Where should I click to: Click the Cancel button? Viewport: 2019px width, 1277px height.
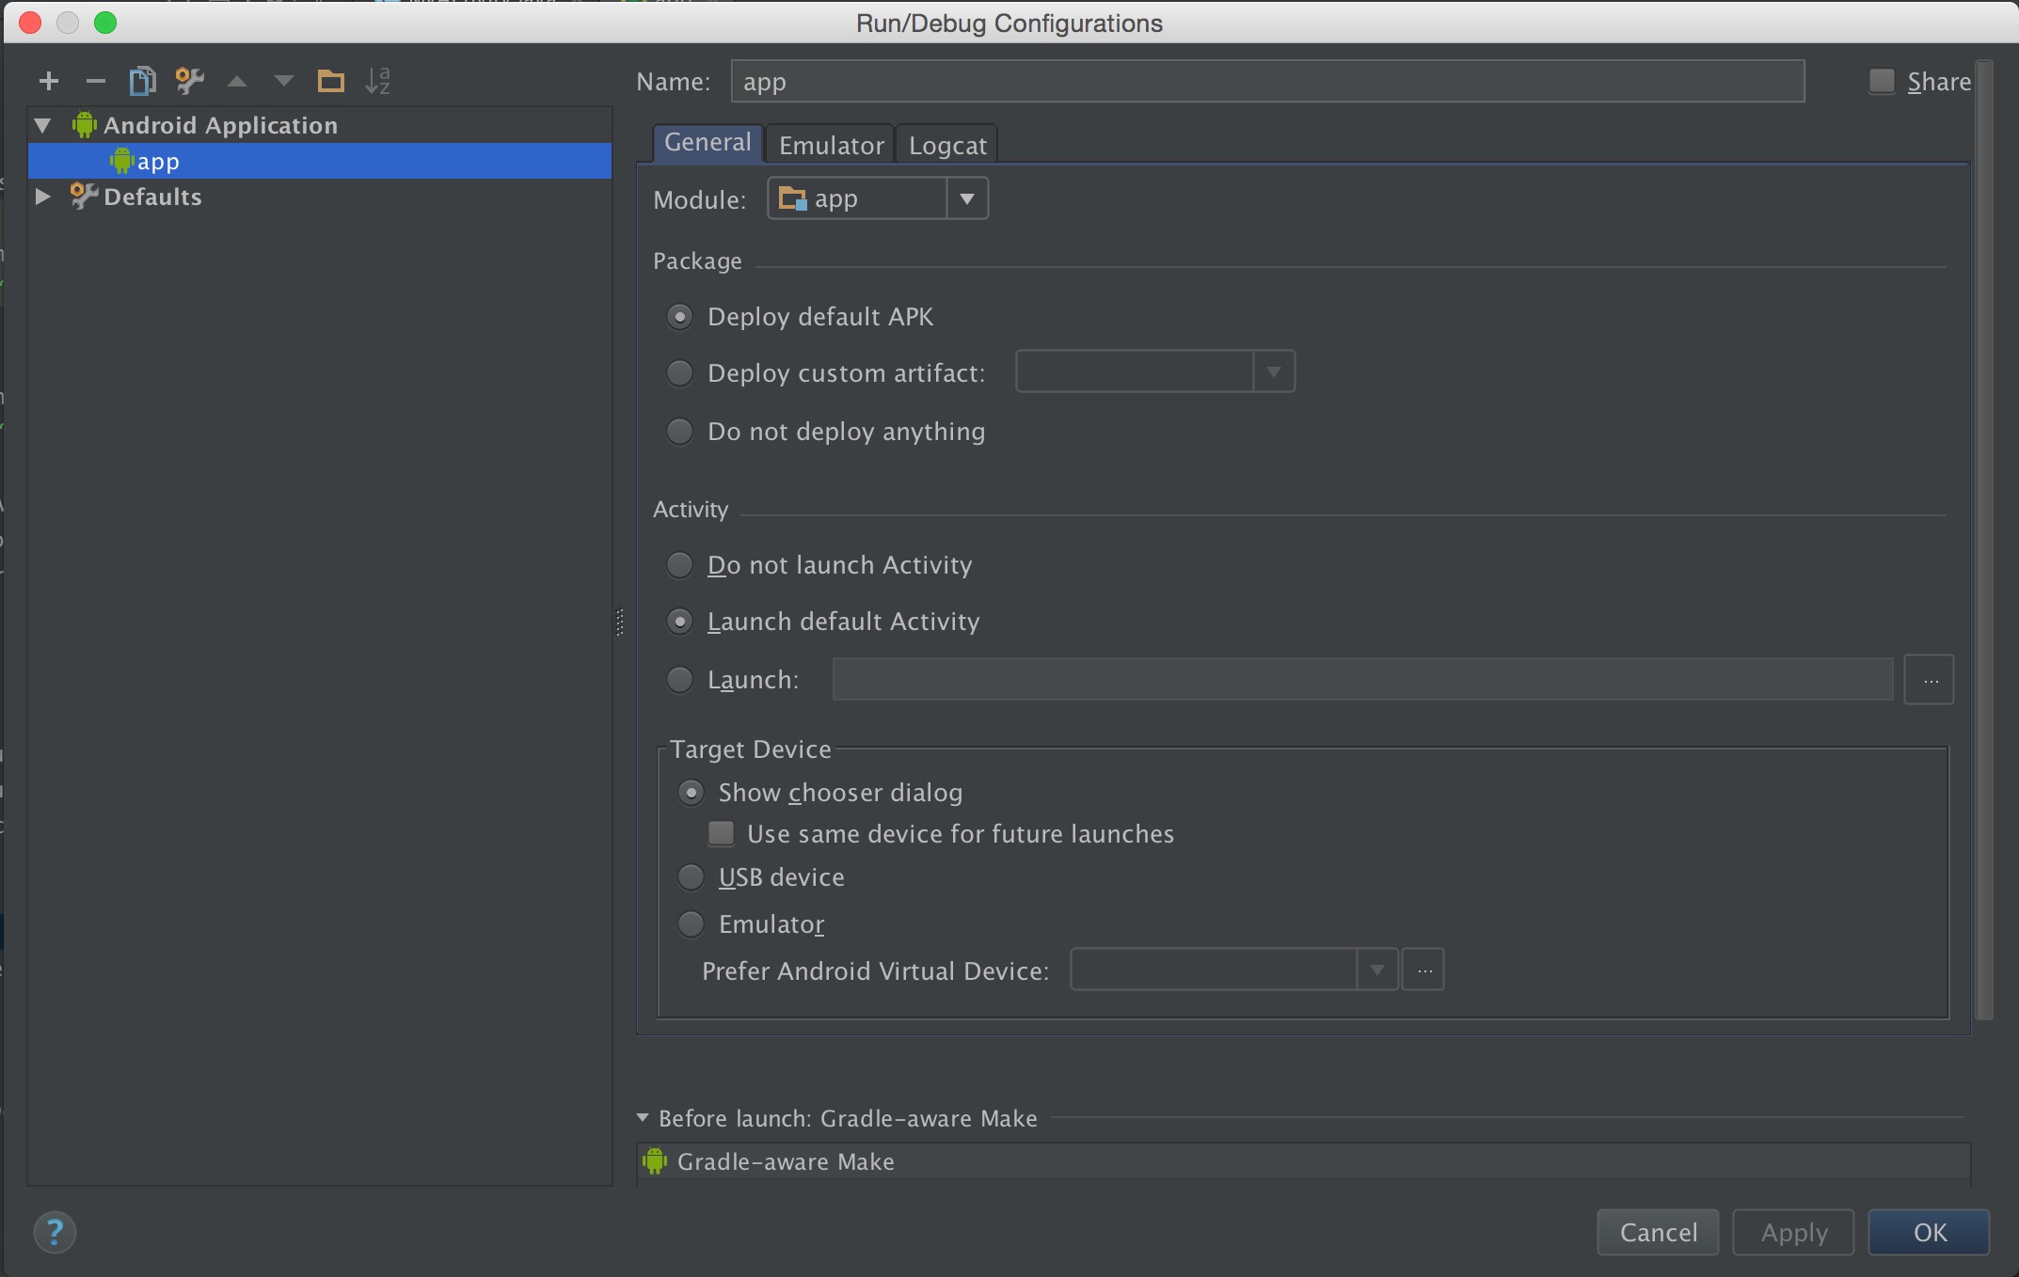click(x=1658, y=1232)
